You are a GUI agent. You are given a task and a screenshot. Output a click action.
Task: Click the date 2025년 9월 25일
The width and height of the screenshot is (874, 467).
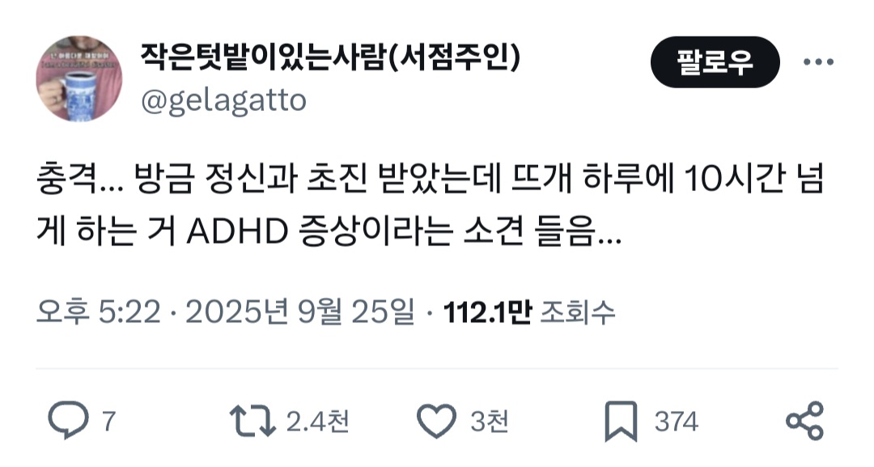pyautogui.click(x=300, y=312)
